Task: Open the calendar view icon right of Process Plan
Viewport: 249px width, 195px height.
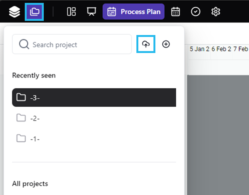Action: 175,12
